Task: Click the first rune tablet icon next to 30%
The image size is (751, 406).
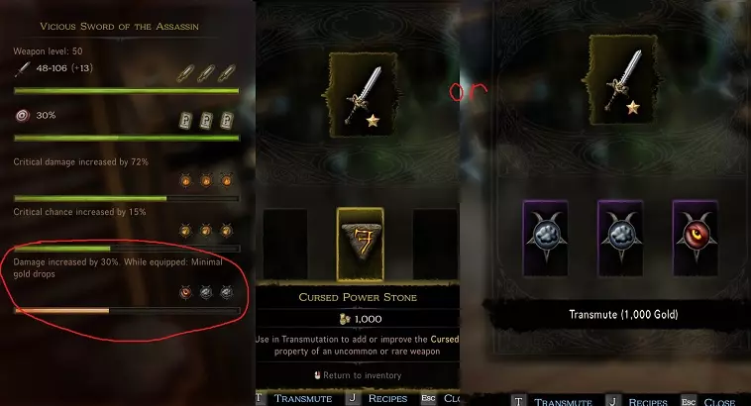Action: 185,121
